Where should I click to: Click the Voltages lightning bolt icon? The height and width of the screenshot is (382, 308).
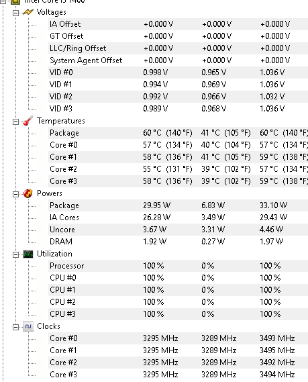pos(28,12)
